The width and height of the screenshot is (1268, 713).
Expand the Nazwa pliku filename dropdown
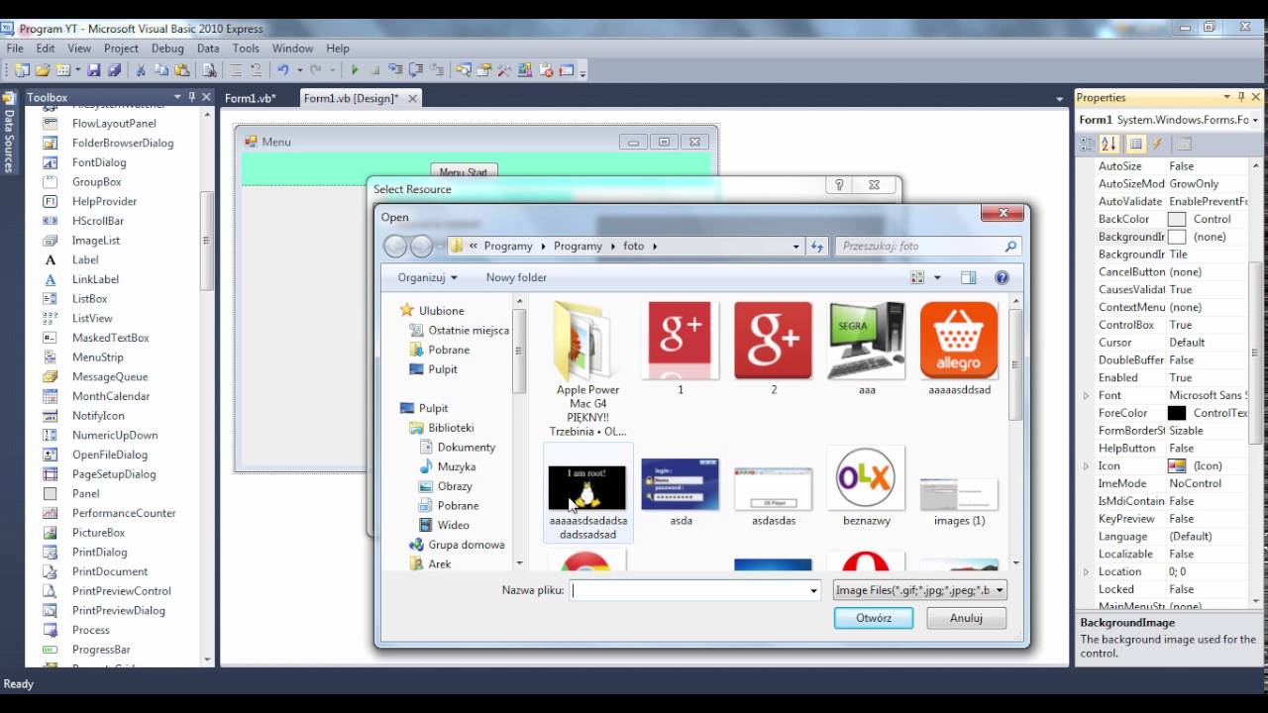pyautogui.click(x=813, y=590)
